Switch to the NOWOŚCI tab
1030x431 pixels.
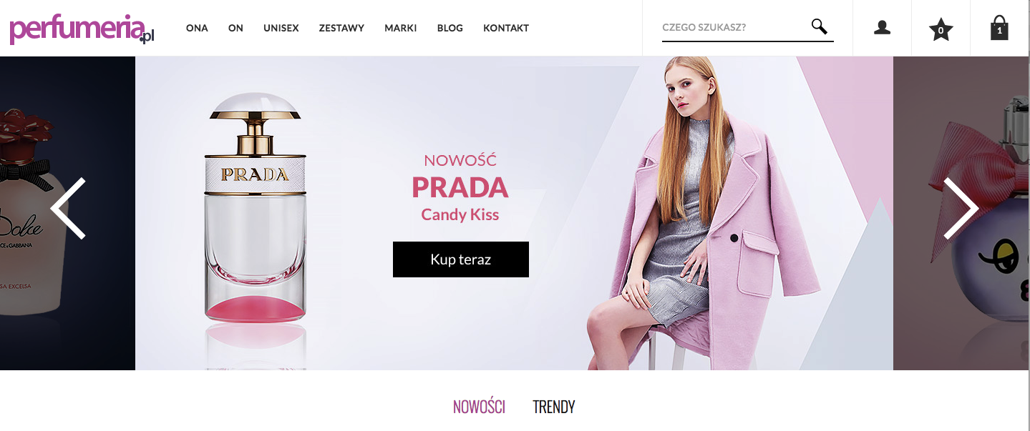tap(479, 407)
